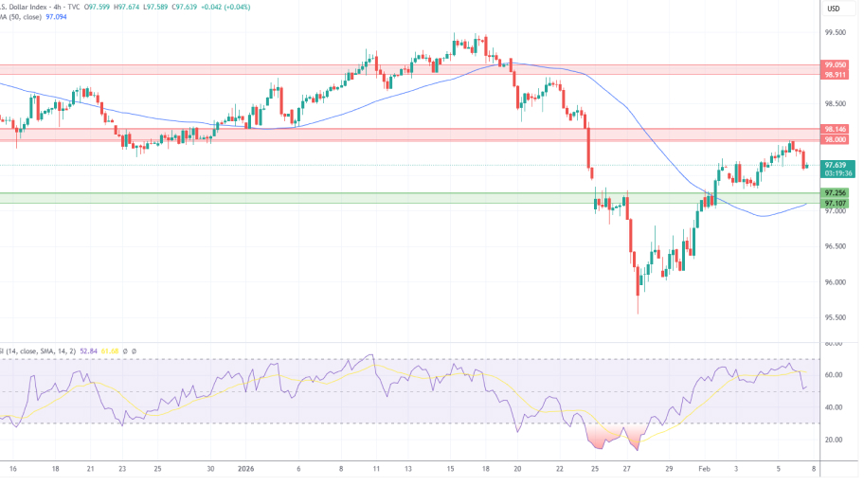The width and height of the screenshot is (864, 486).
Task: Click the 99.050 price label
Action: (836, 65)
